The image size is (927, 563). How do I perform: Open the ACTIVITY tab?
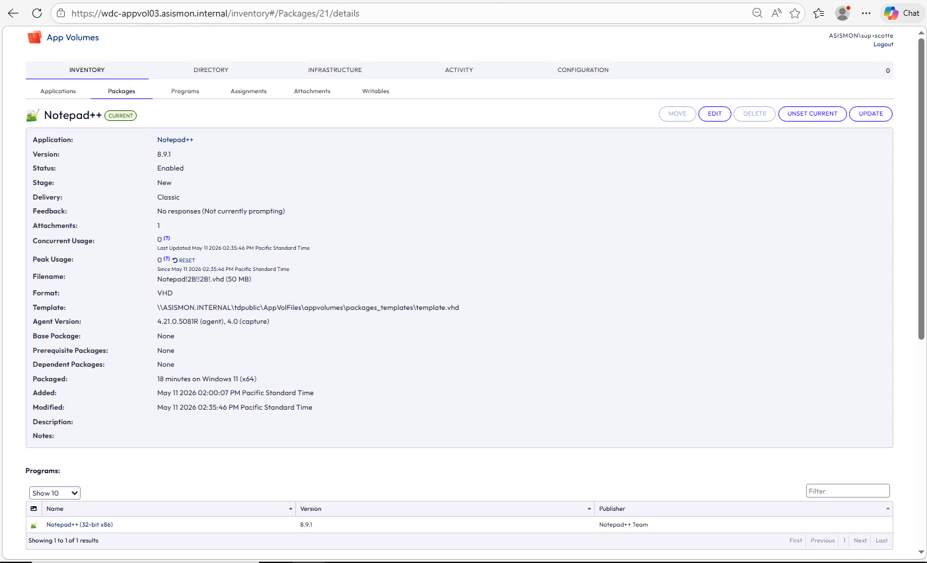(459, 70)
